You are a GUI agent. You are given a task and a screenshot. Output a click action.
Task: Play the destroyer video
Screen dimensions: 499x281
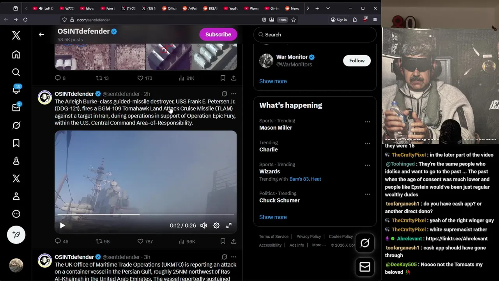coord(62,226)
